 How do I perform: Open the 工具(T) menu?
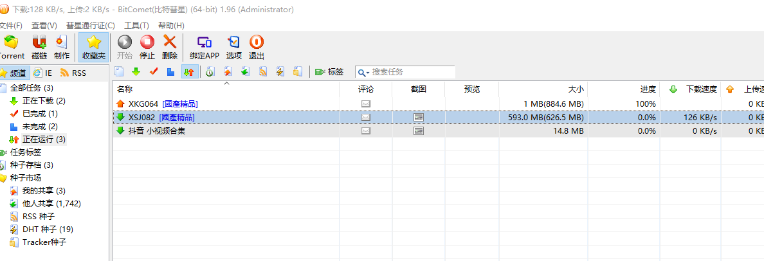136,25
